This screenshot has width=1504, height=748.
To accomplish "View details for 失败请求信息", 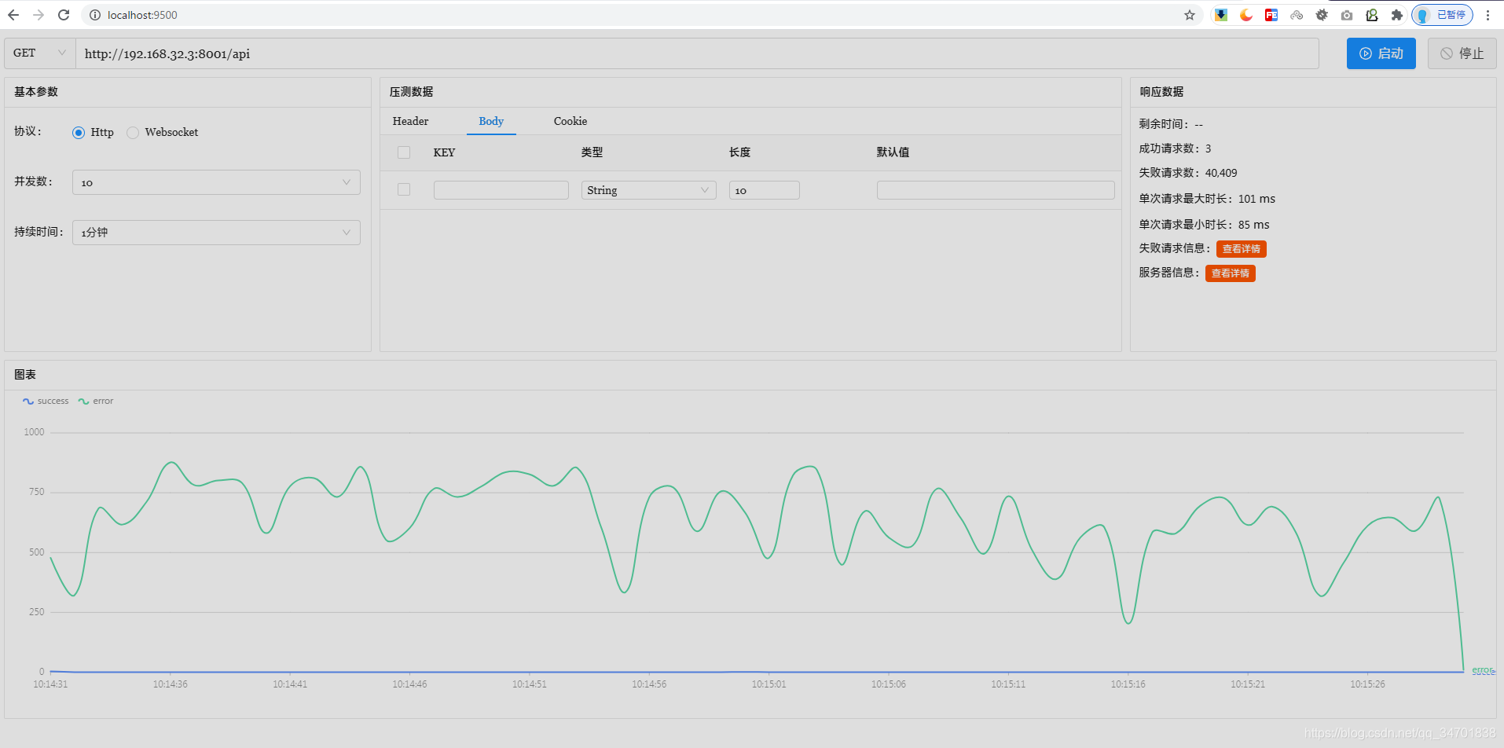I will click(1241, 249).
